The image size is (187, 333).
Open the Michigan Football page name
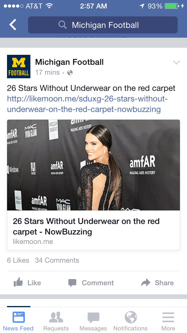69,62
